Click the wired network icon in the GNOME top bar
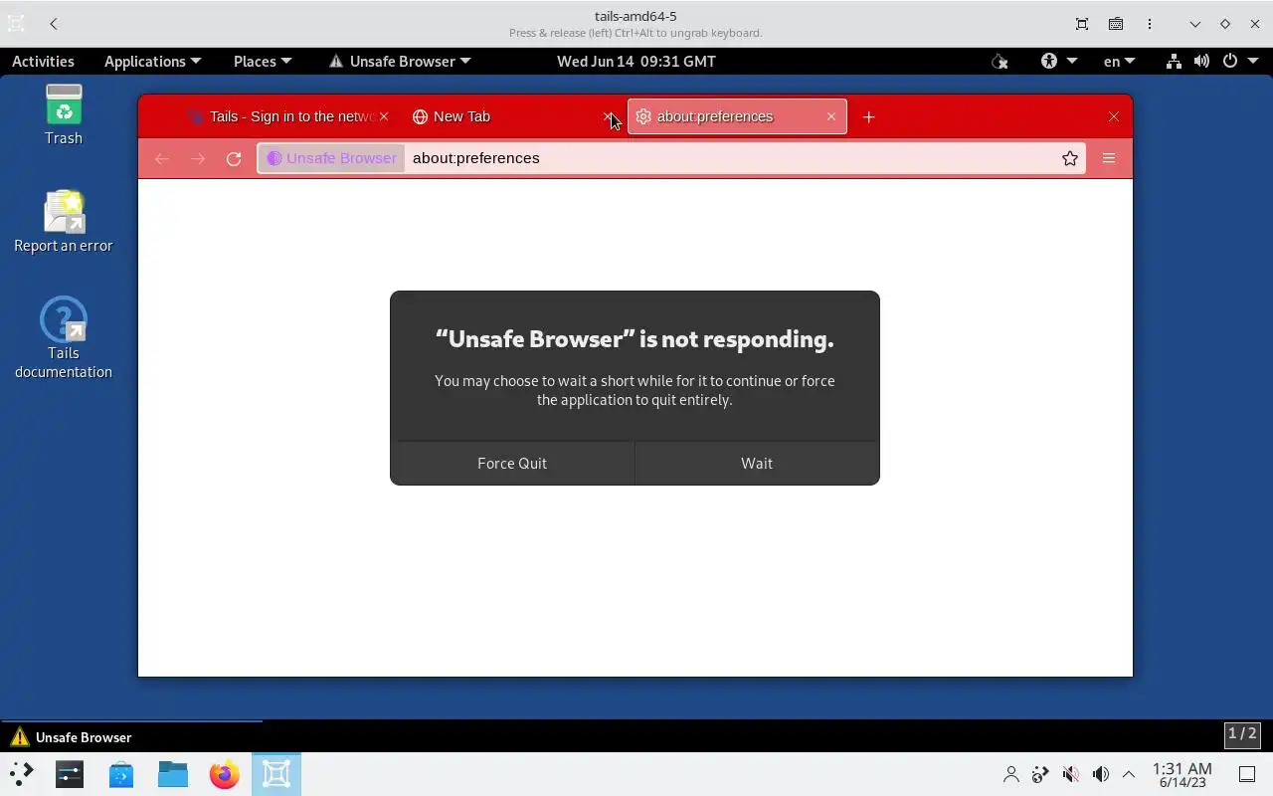This screenshot has width=1273, height=796. coord(1174,61)
